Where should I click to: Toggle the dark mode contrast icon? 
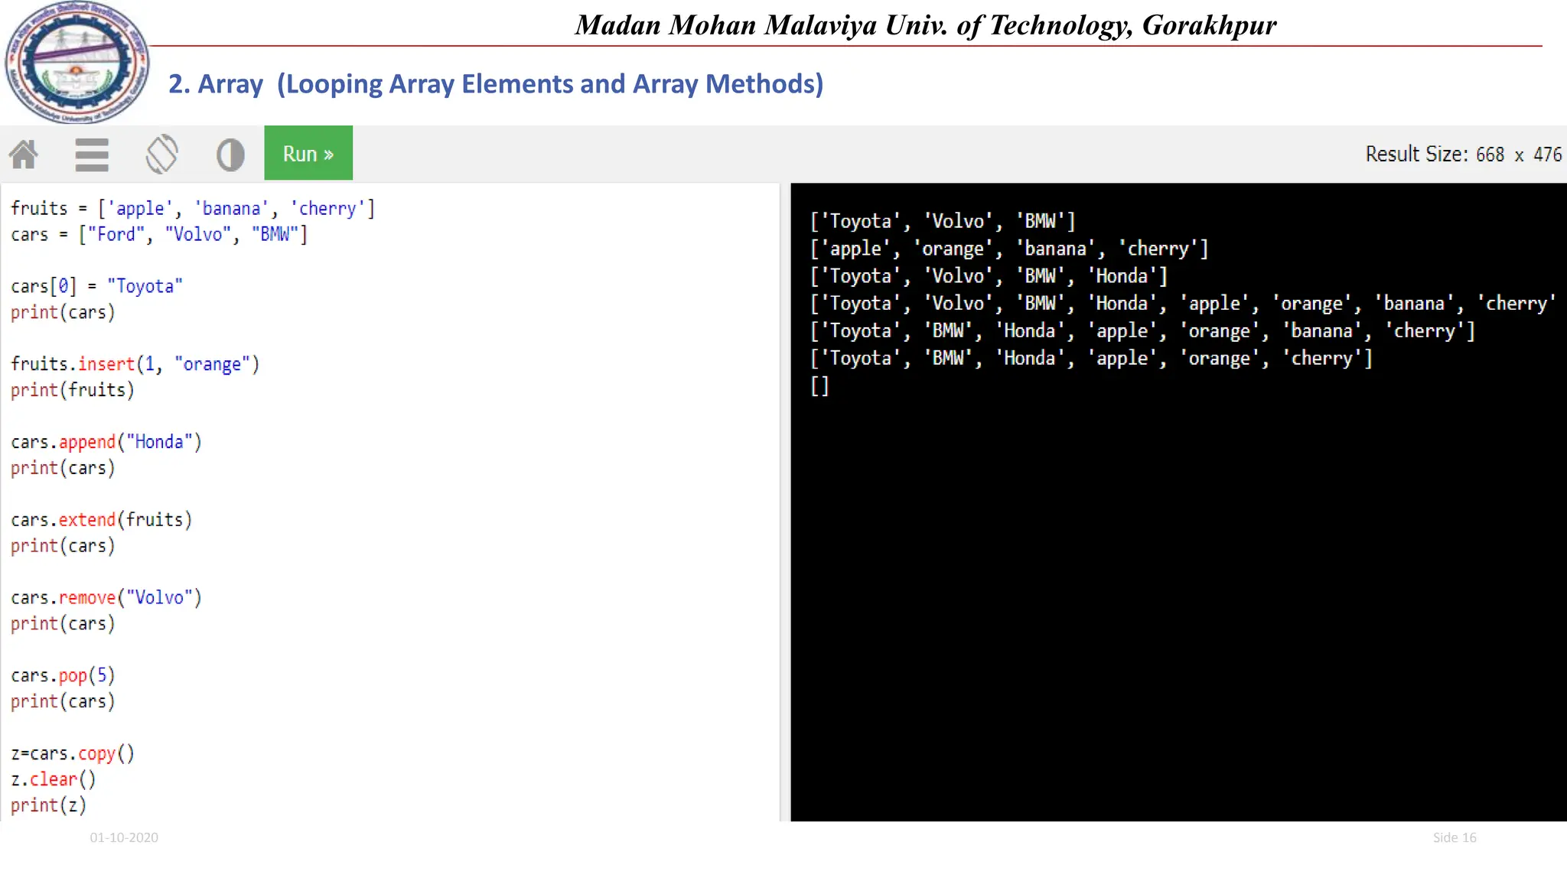point(230,154)
